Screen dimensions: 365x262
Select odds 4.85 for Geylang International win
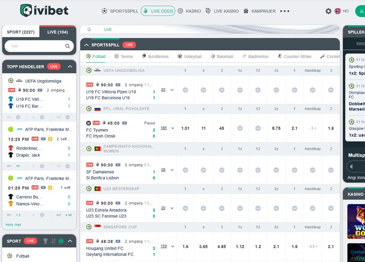coord(222,247)
